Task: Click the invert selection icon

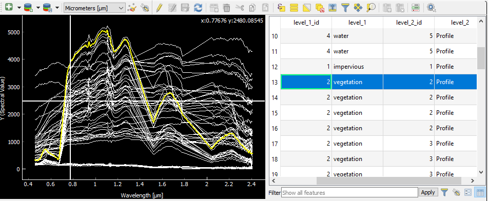Action: [307, 8]
